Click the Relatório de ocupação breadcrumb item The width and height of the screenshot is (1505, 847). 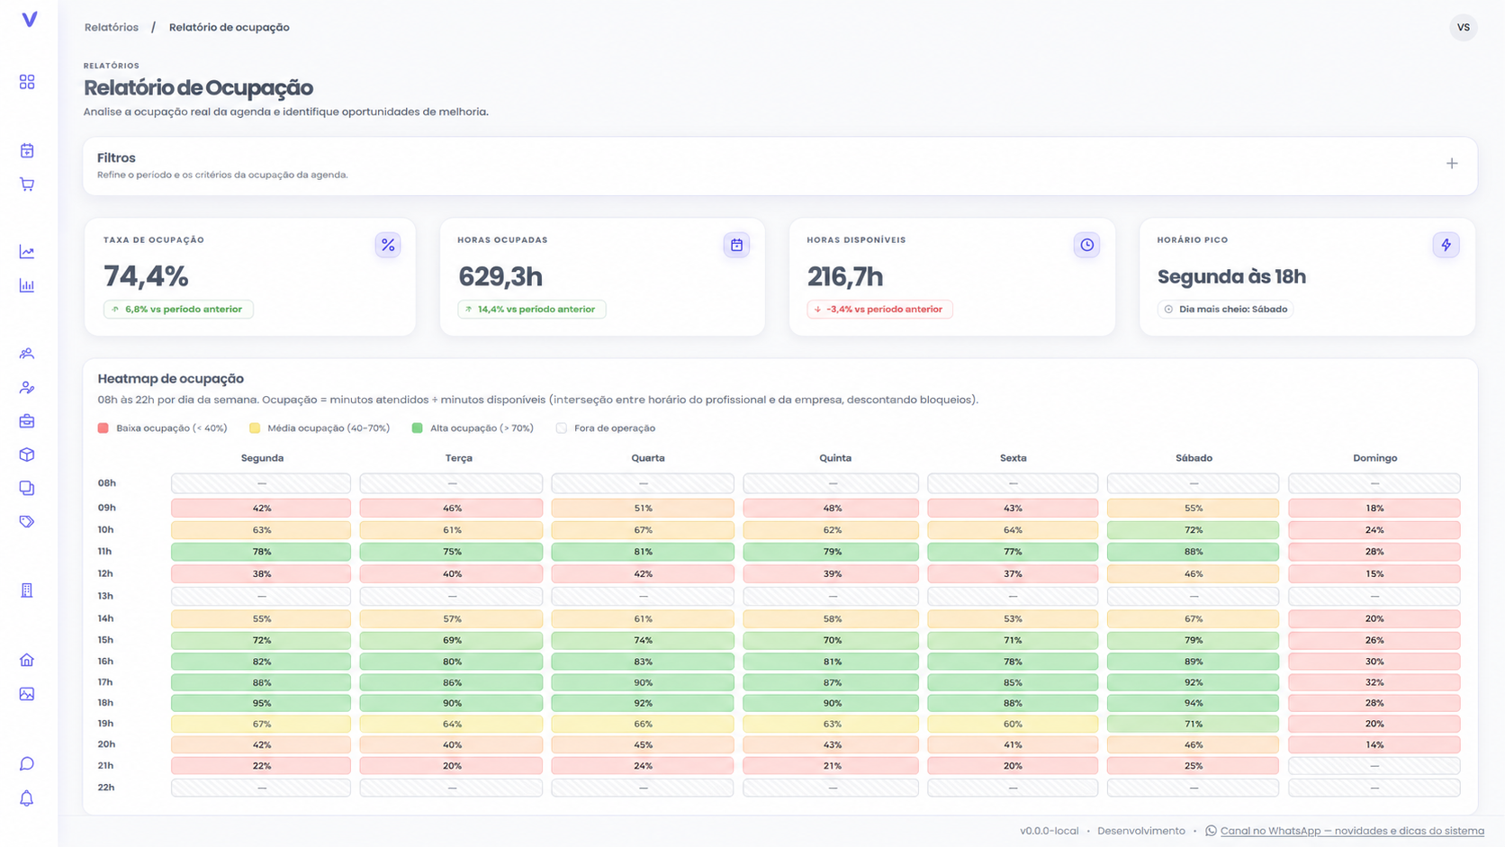pos(230,27)
